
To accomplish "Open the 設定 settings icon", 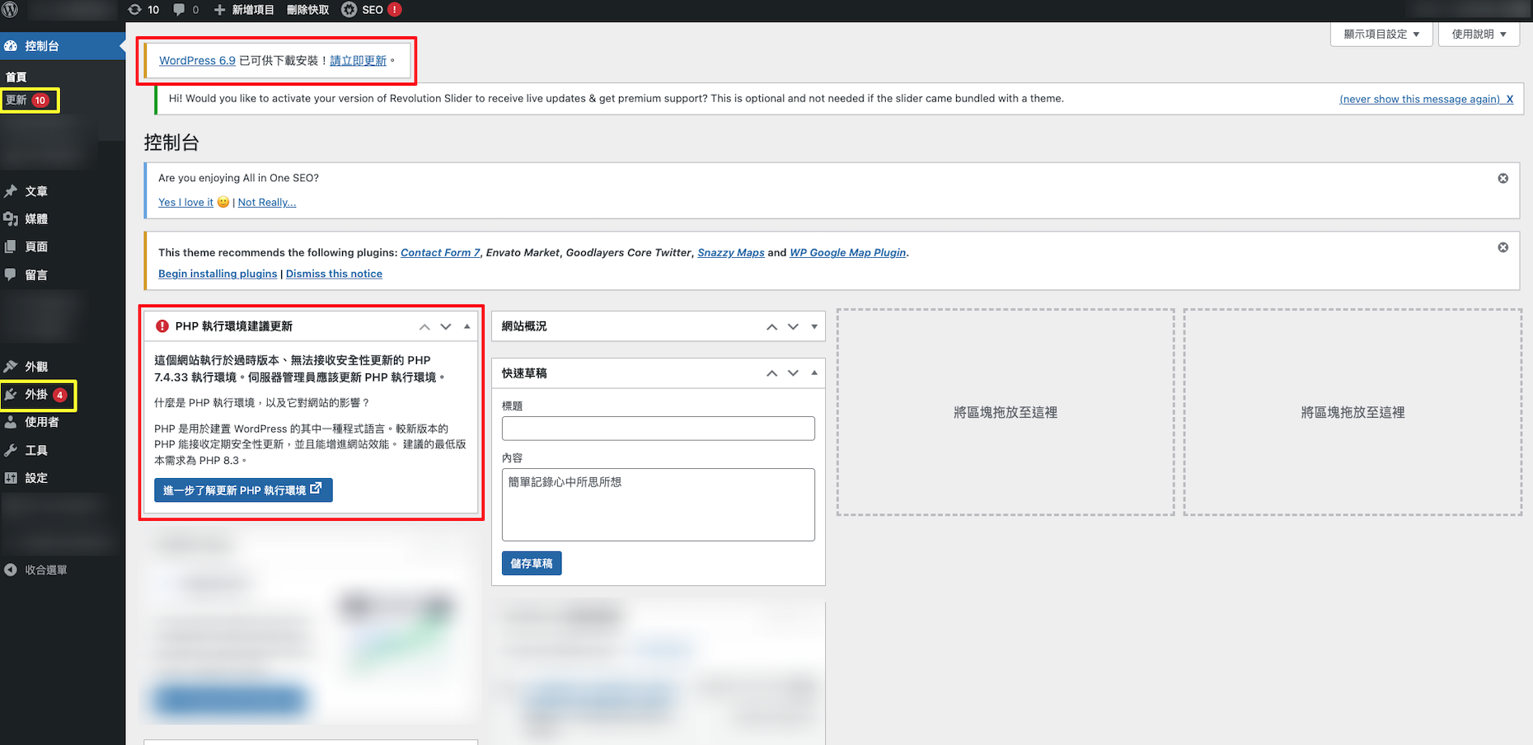I will [x=11, y=478].
